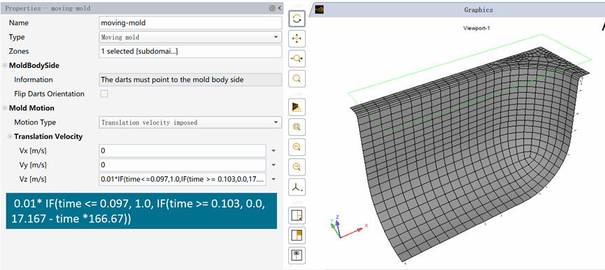This screenshot has width=605, height=270.
Task: Collapse the Mold Motion section
Action: [x=5, y=108]
